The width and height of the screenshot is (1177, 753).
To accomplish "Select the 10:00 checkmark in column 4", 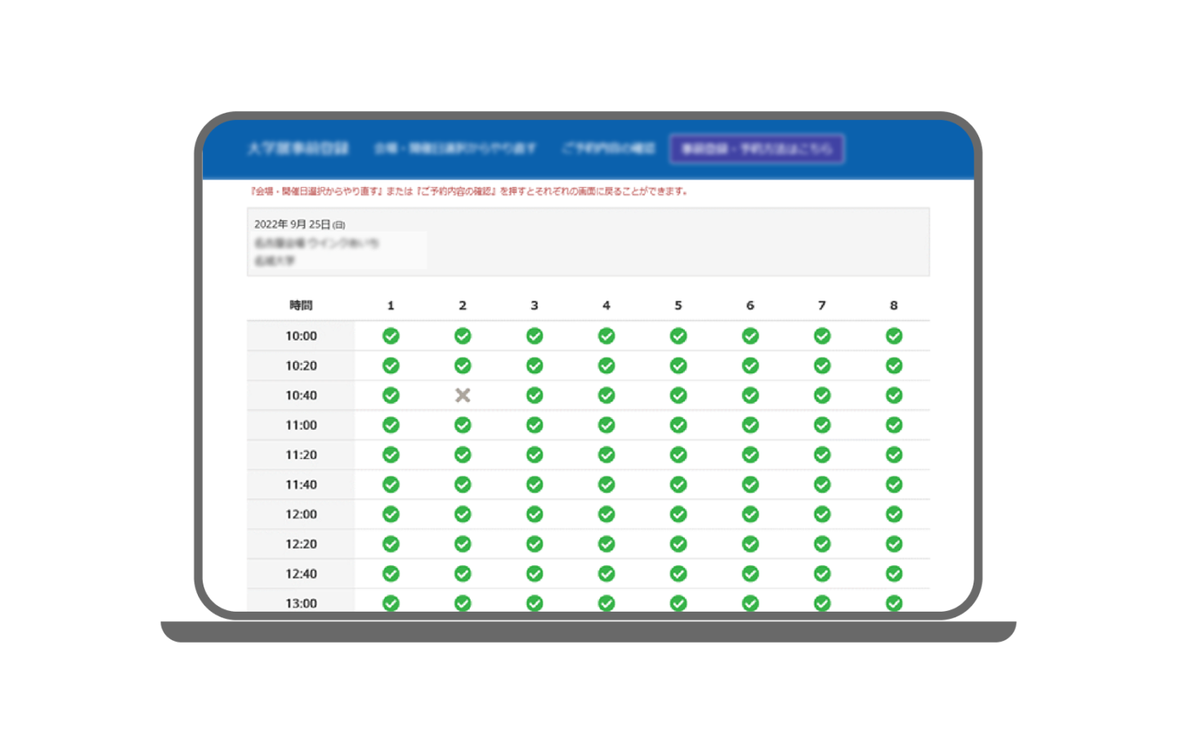I will (606, 336).
